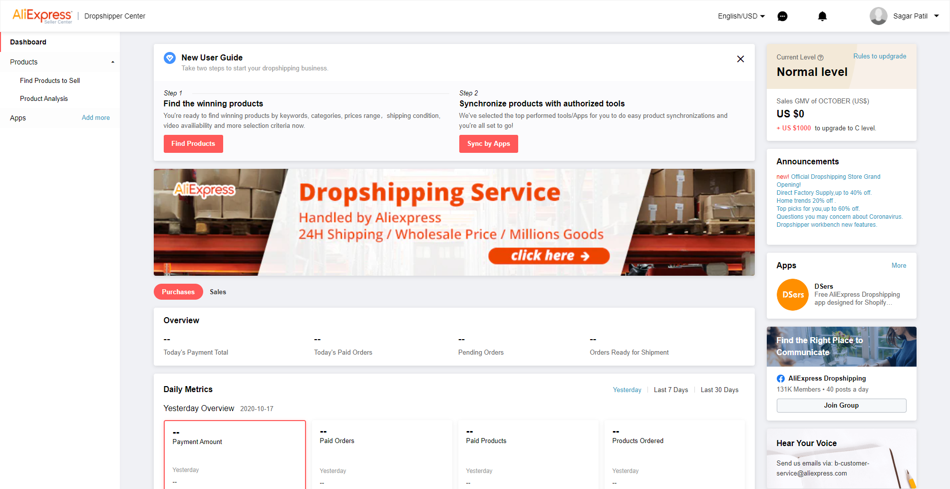Click the Sagar Patil profile avatar
This screenshot has height=489, width=950.
click(878, 16)
